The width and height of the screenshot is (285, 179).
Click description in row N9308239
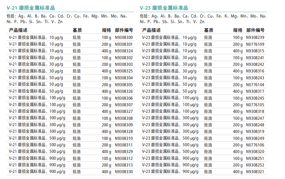pos(169,38)
